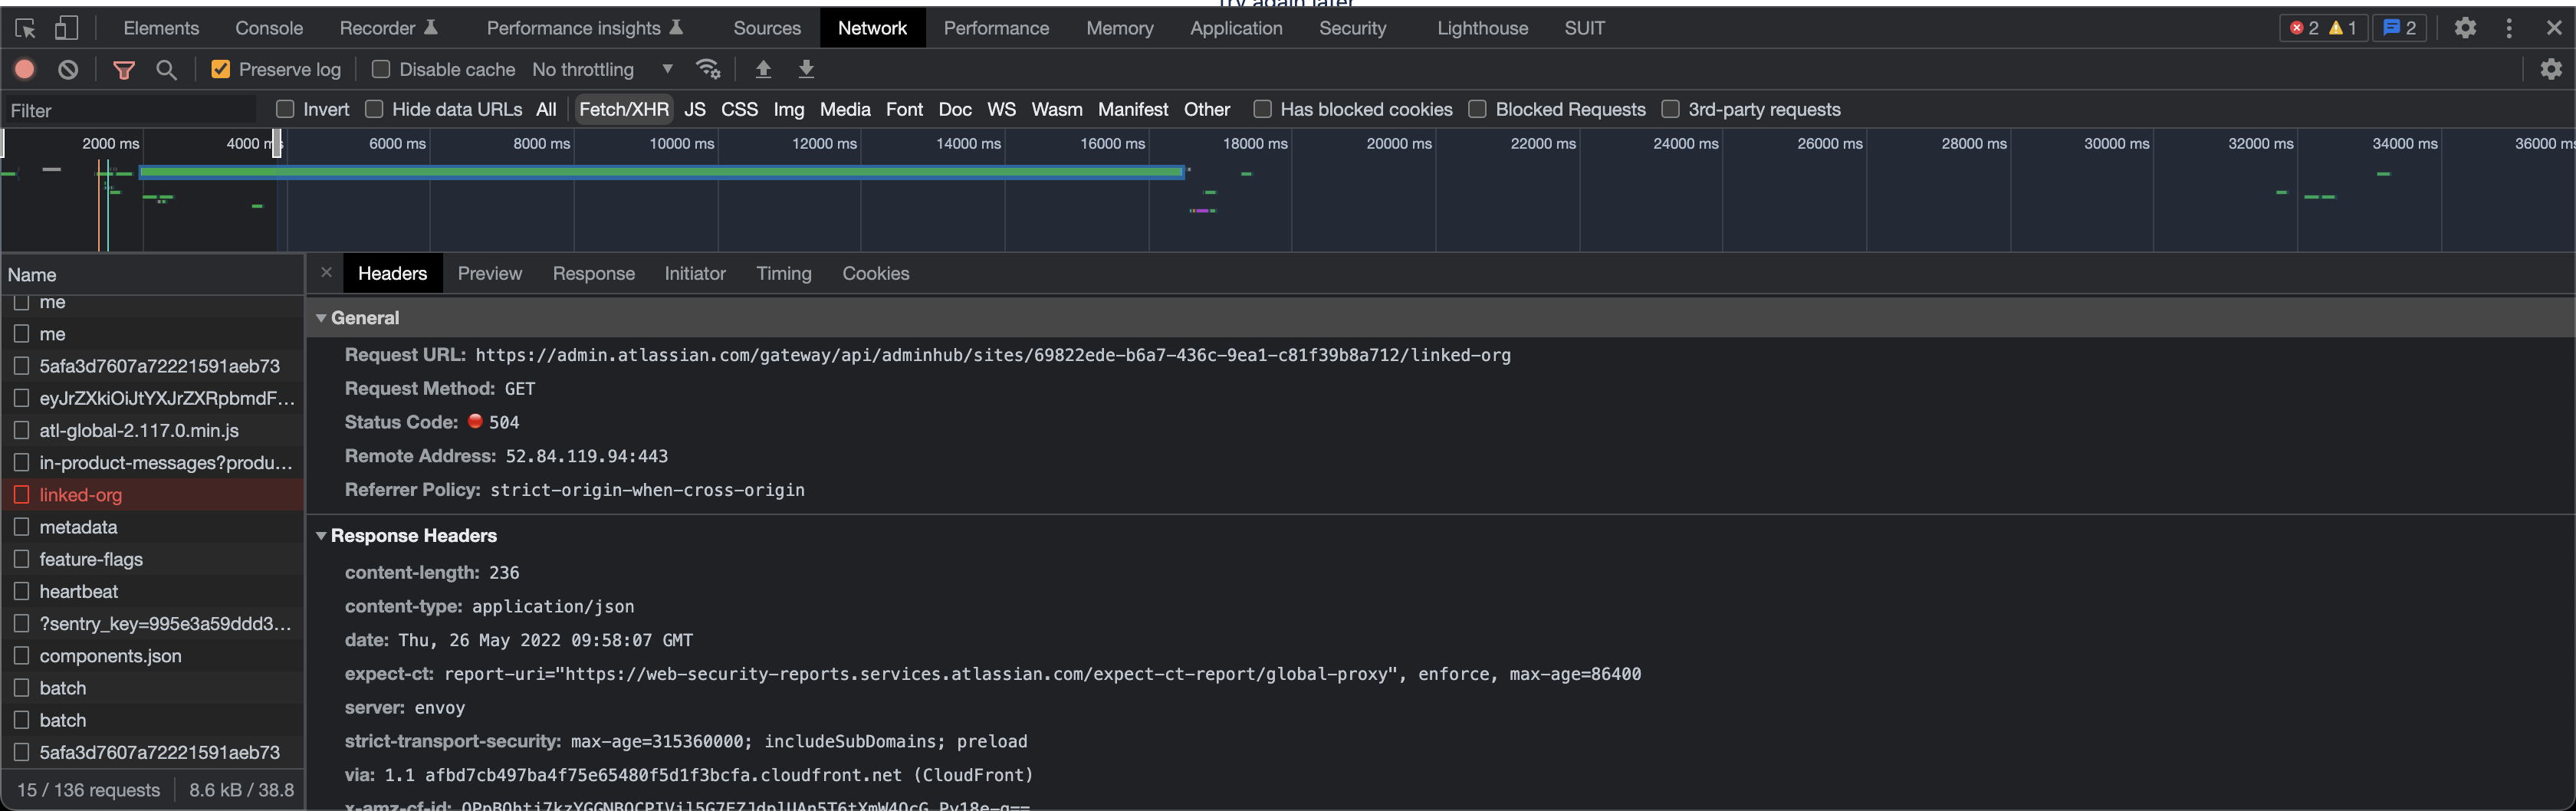Screen dimensions: 2576x811
Task: Show the error and warning counter
Action: (2323, 28)
